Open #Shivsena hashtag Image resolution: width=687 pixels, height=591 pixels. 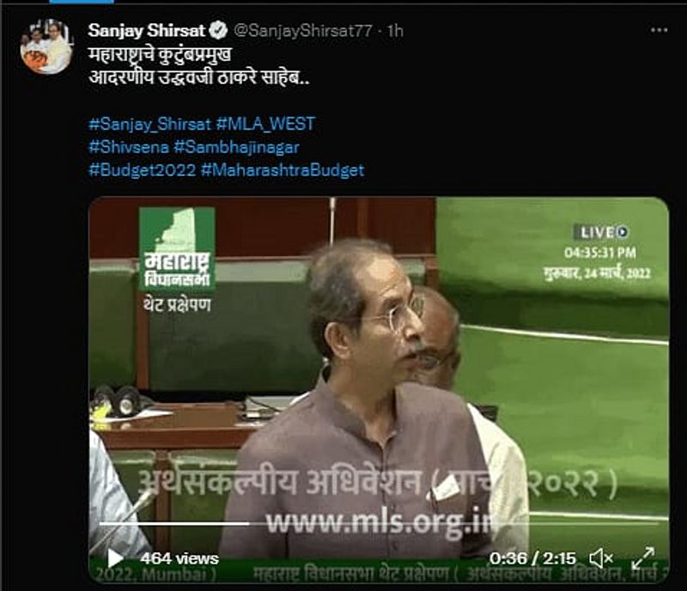[129, 147]
